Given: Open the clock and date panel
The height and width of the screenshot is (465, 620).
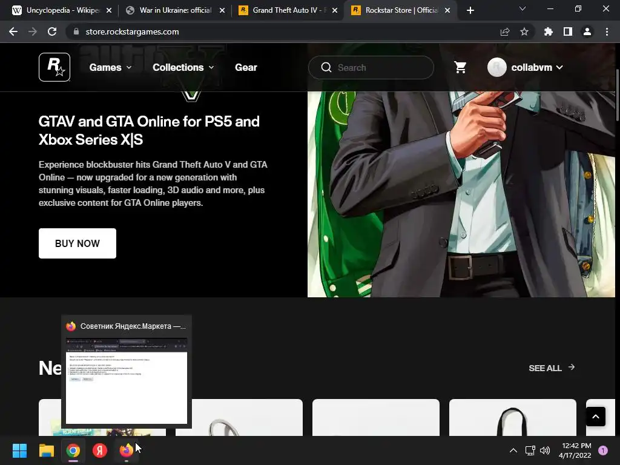Looking at the screenshot, I should point(575,450).
